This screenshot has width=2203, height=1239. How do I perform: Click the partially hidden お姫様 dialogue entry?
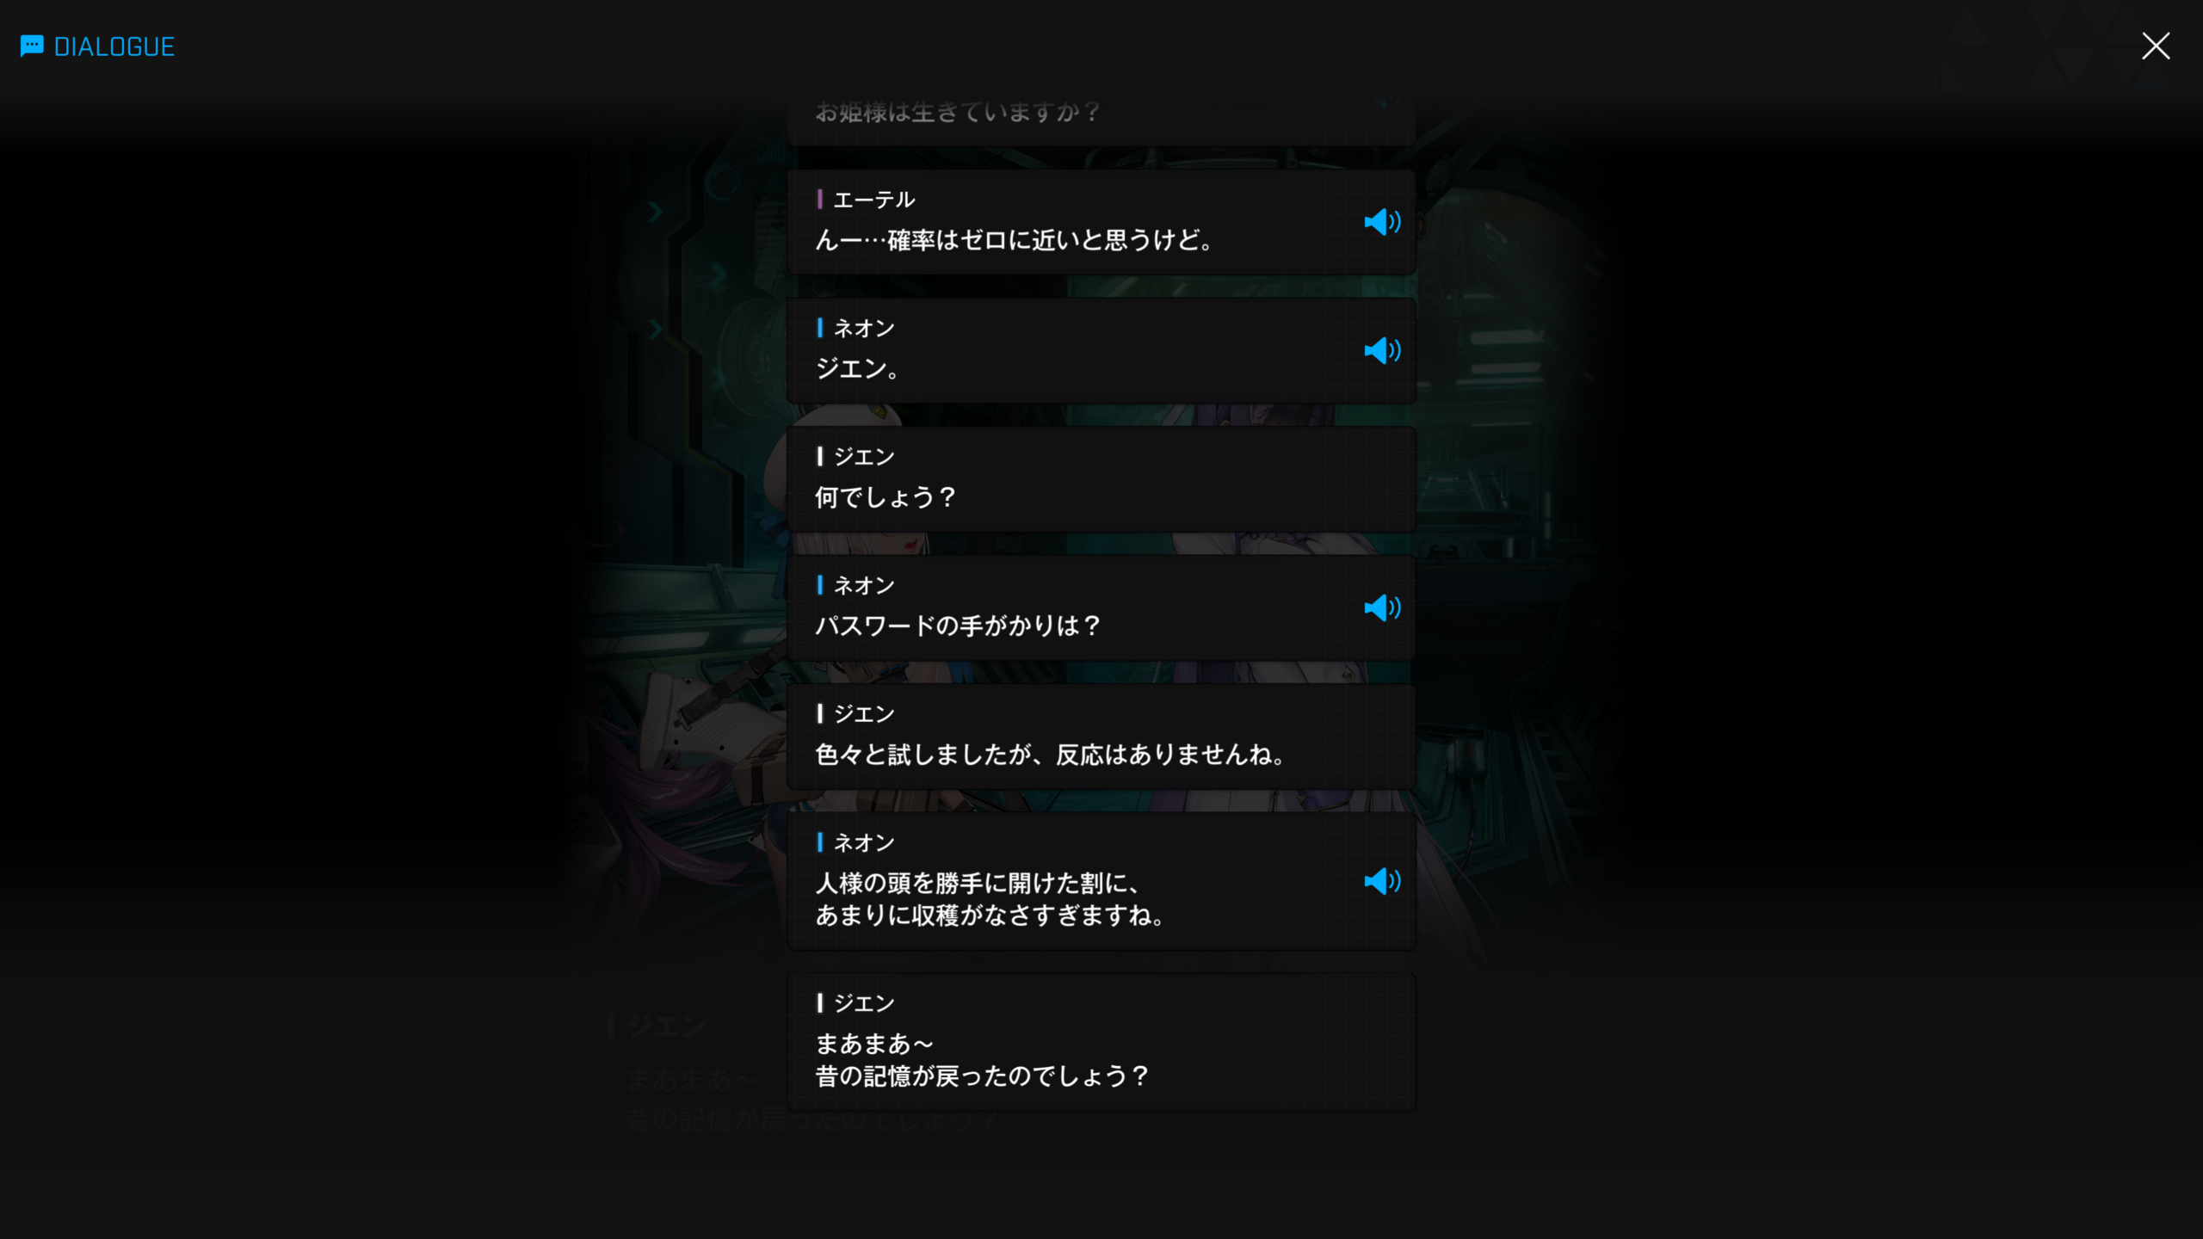click(x=1101, y=119)
